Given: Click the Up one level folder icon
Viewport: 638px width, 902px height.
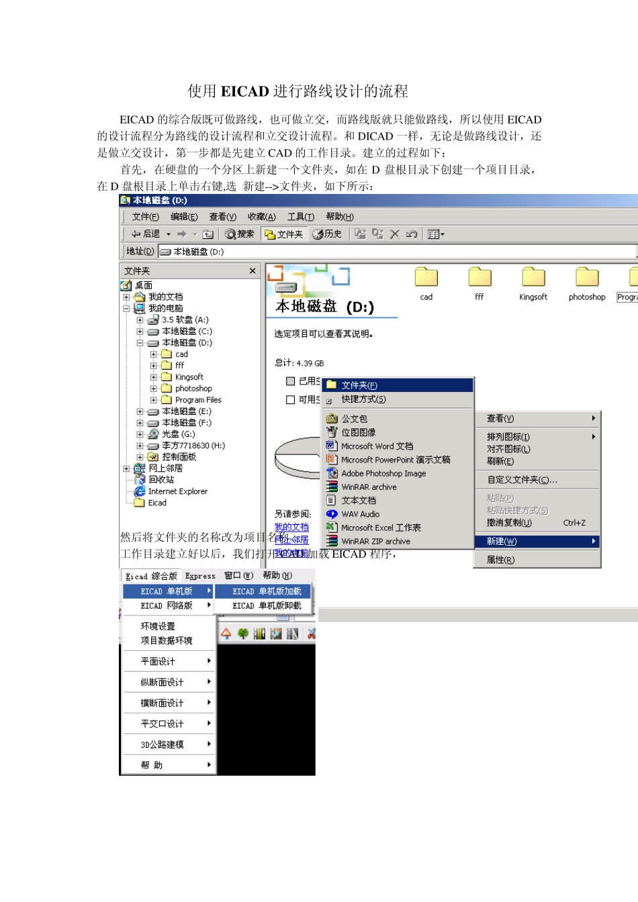Looking at the screenshot, I should click(208, 234).
